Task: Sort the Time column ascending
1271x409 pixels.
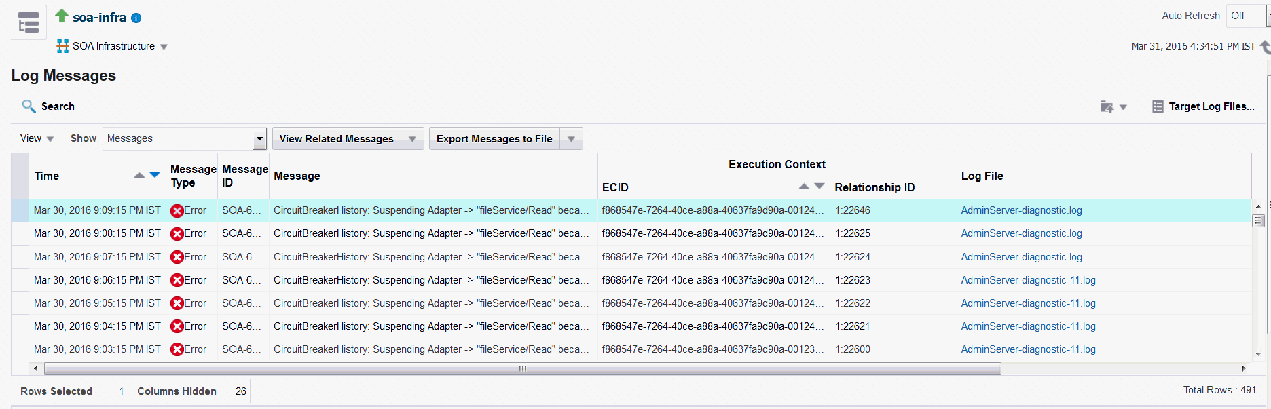Action: pos(139,176)
